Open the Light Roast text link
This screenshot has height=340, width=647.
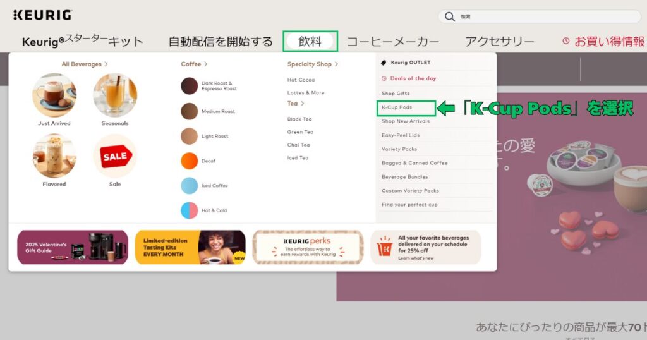(215, 136)
